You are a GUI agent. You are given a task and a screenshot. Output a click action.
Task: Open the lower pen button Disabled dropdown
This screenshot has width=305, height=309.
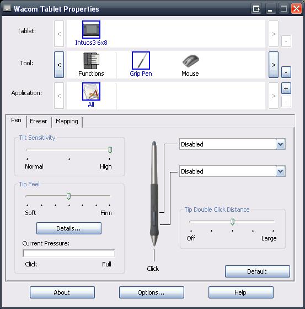pyautogui.click(x=232, y=171)
